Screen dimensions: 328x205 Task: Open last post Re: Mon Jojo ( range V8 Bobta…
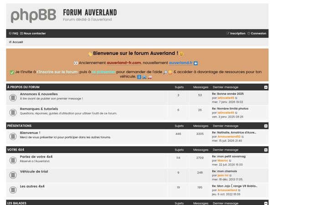tap(235, 186)
